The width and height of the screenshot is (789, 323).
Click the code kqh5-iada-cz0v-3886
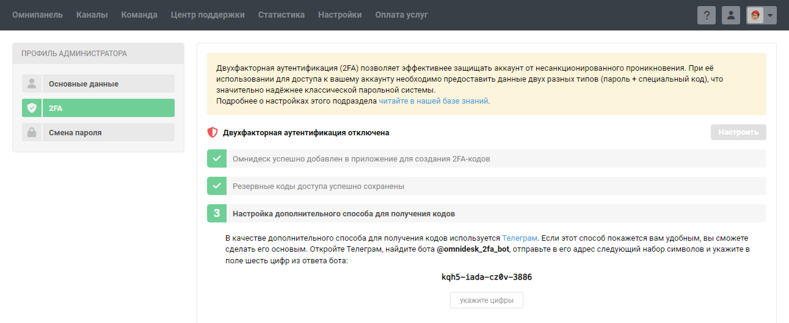486,277
